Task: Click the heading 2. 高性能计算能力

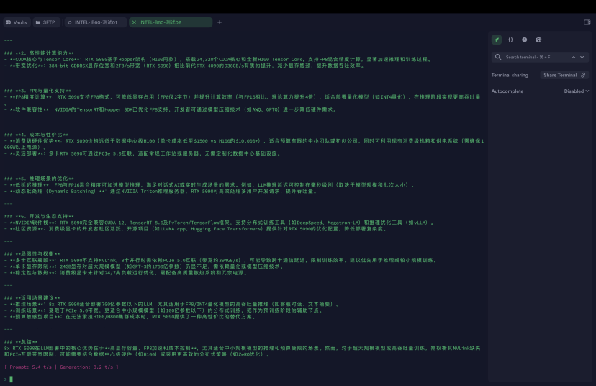Action: coord(39,53)
